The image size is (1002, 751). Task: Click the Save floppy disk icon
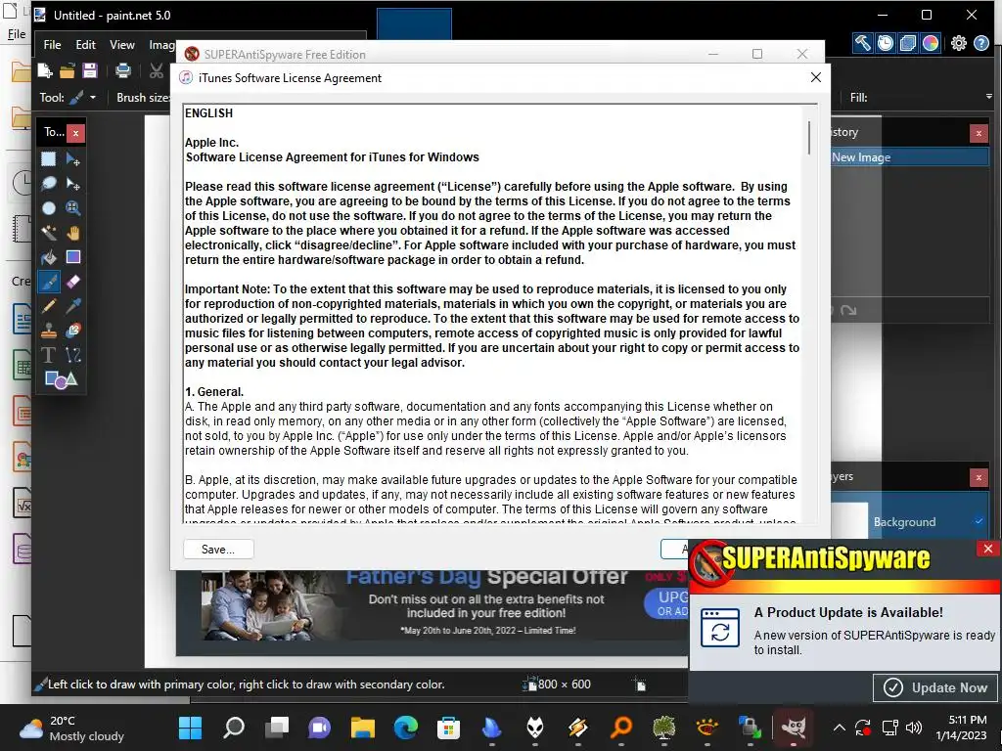[90, 70]
